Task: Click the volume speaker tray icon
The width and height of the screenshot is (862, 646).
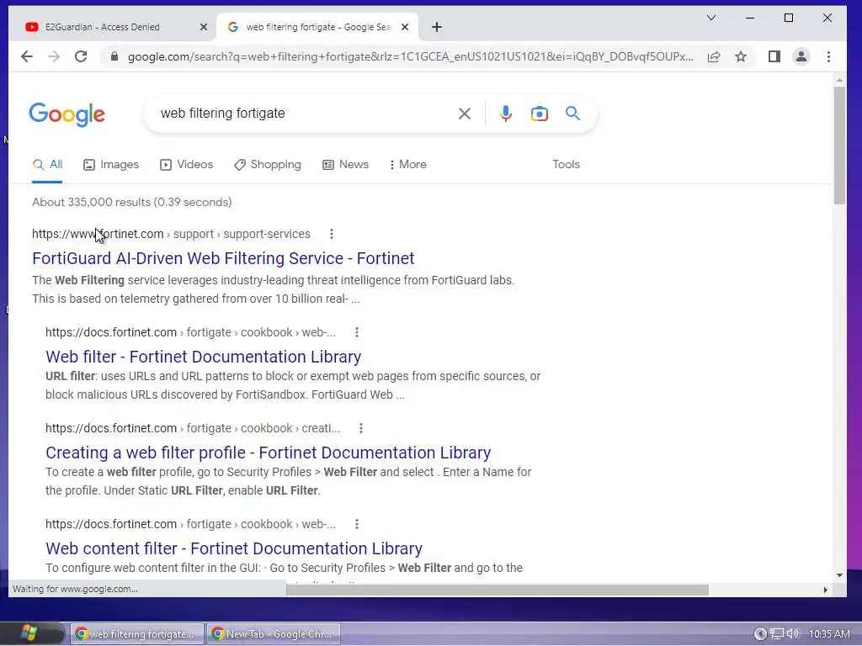Action: pyautogui.click(x=793, y=634)
